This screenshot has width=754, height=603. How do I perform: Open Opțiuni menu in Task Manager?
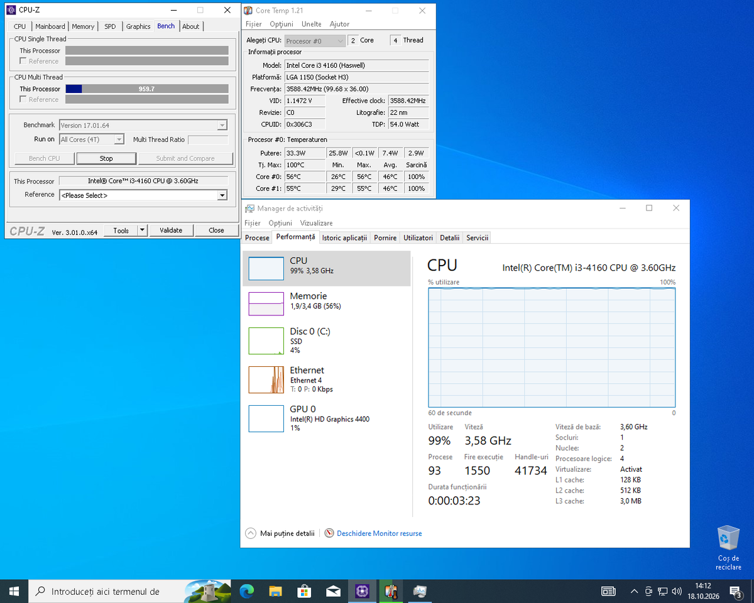[280, 223]
